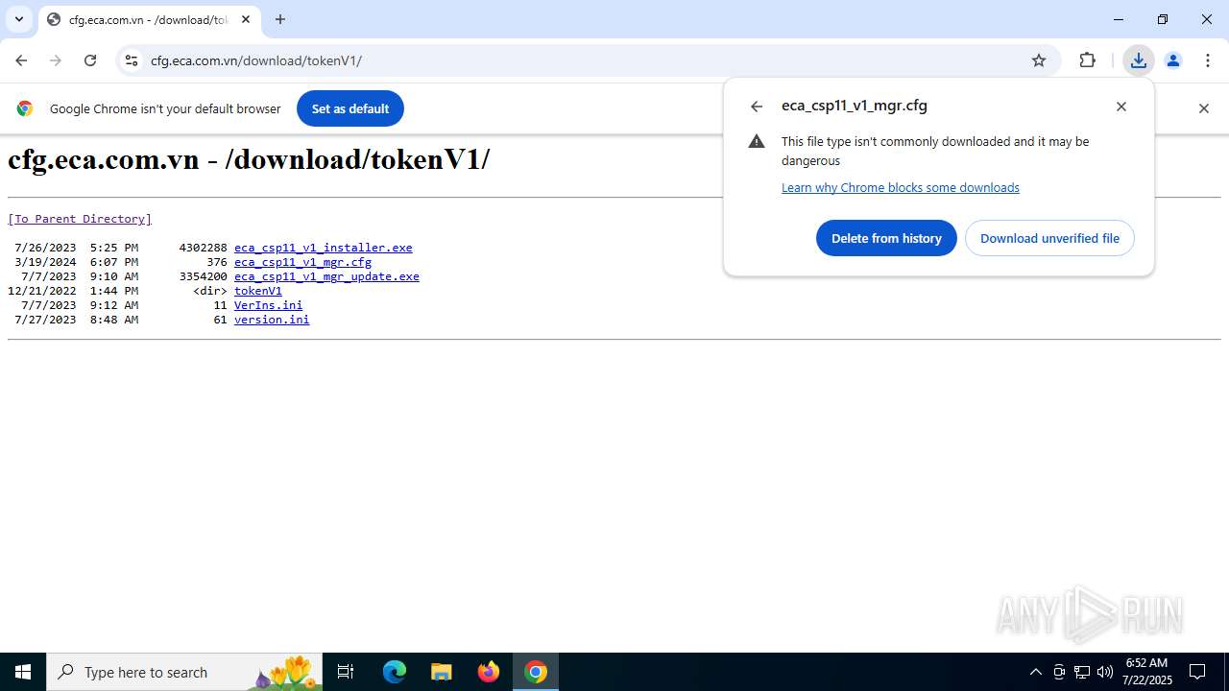This screenshot has height=691, width=1229.
Task: Open Task View on the taskbar
Action: (346, 672)
